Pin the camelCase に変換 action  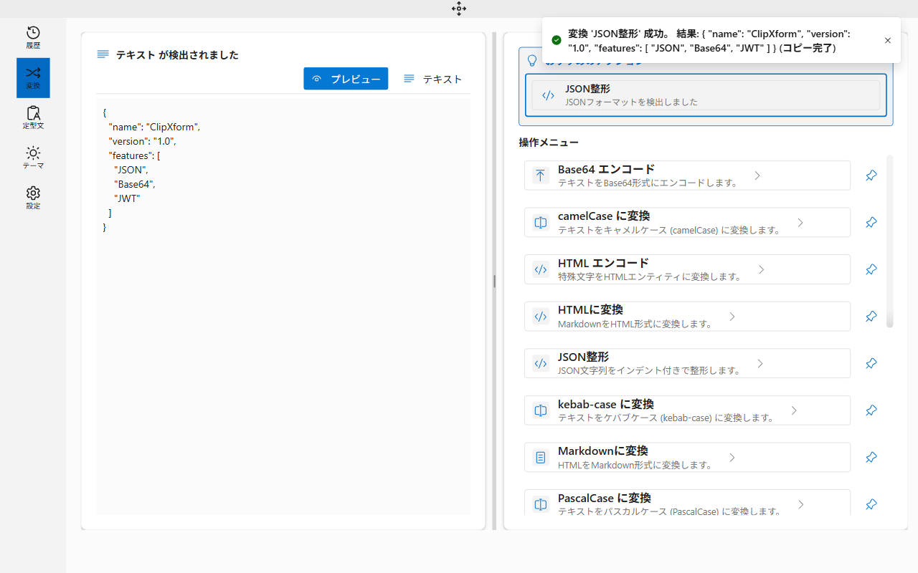[x=871, y=222]
